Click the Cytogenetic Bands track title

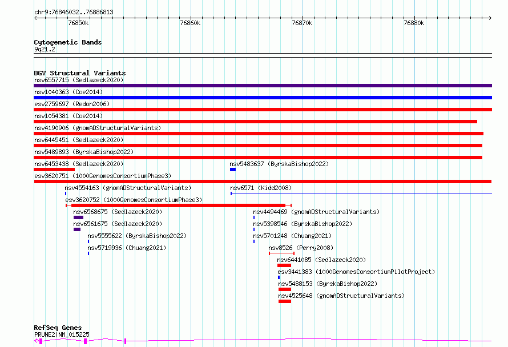tap(68, 42)
